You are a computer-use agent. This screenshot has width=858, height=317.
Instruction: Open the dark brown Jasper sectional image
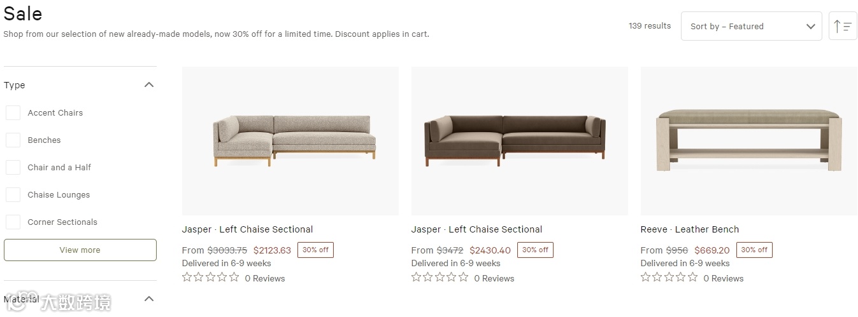click(519, 141)
